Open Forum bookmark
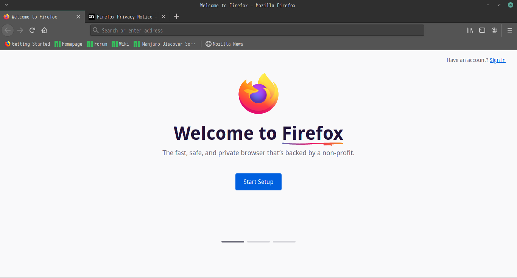This screenshot has height=278, width=517. click(97, 44)
